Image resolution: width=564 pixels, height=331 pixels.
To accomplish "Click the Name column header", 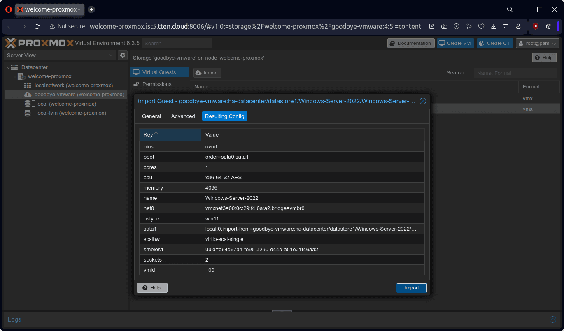I will click(x=354, y=87).
